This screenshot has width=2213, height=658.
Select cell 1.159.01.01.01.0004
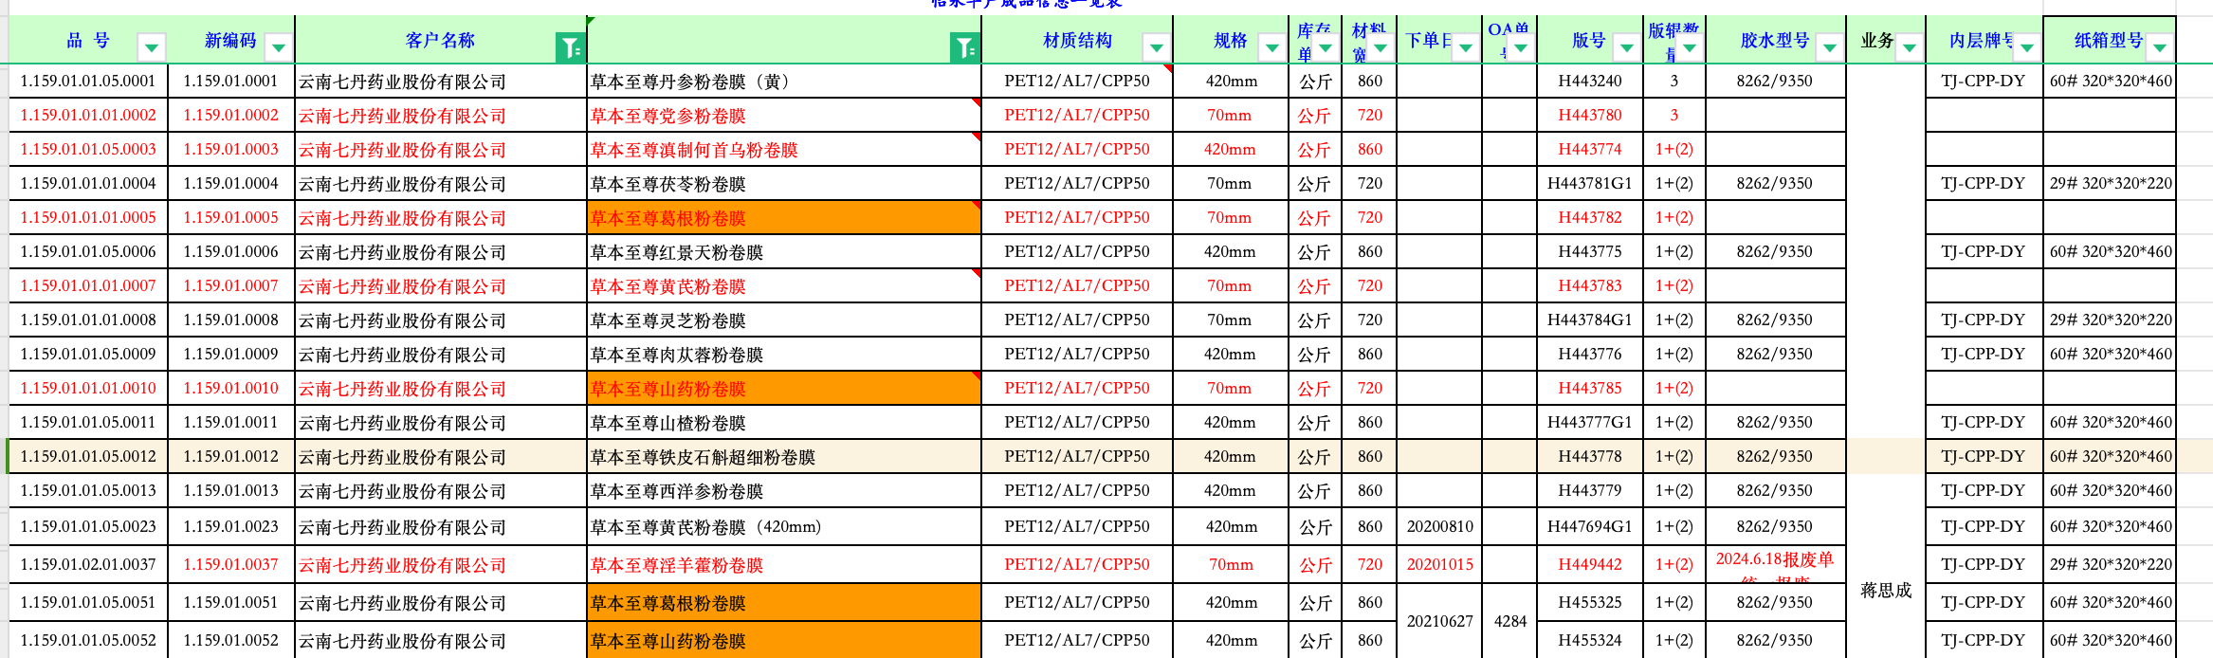click(x=88, y=184)
